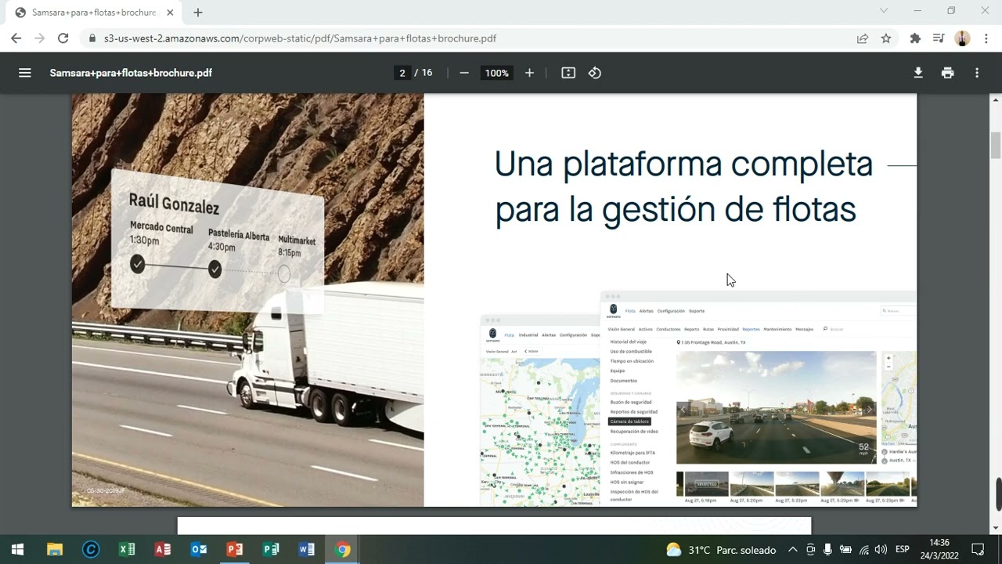This screenshot has width=1002, height=564.
Task: Open Excel from the taskbar
Action: tap(126, 550)
